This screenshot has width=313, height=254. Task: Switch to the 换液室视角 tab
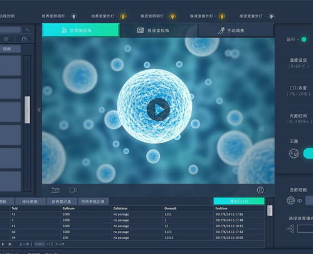[x=159, y=31]
